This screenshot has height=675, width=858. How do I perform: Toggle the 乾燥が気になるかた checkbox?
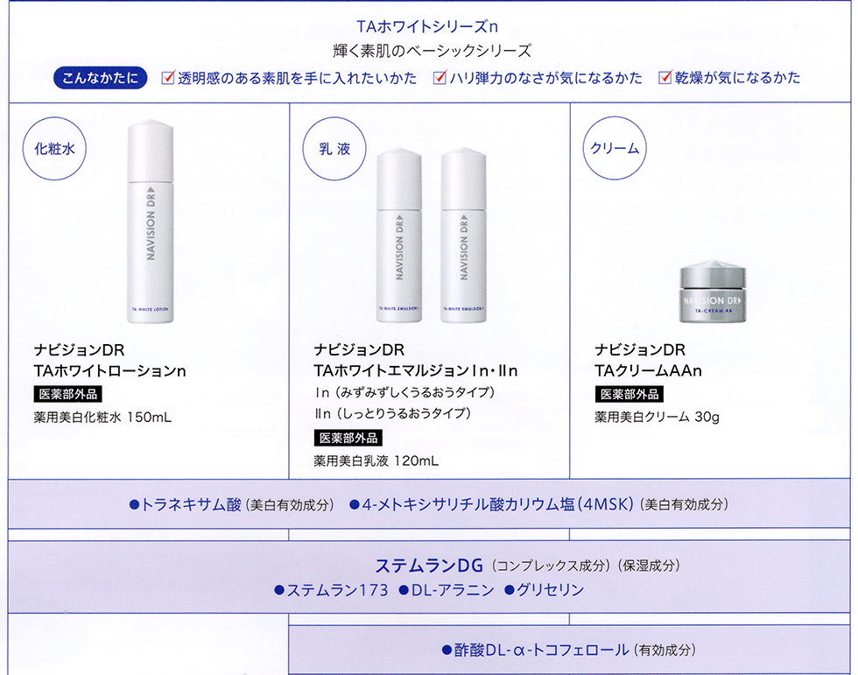click(x=665, y=77)
